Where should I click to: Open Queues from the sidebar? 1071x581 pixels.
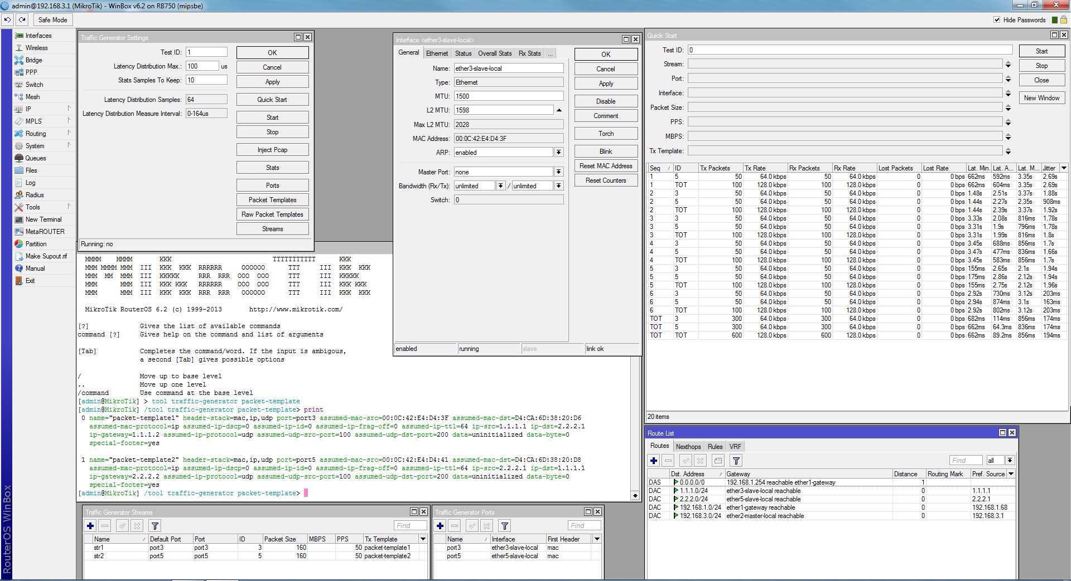tap(36, 158)
